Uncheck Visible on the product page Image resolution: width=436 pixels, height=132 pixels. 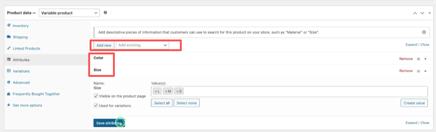point(96,96)
